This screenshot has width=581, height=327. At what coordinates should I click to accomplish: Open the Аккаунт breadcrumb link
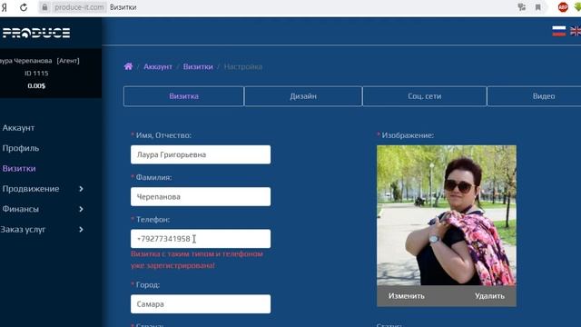[x=158, y=66]
